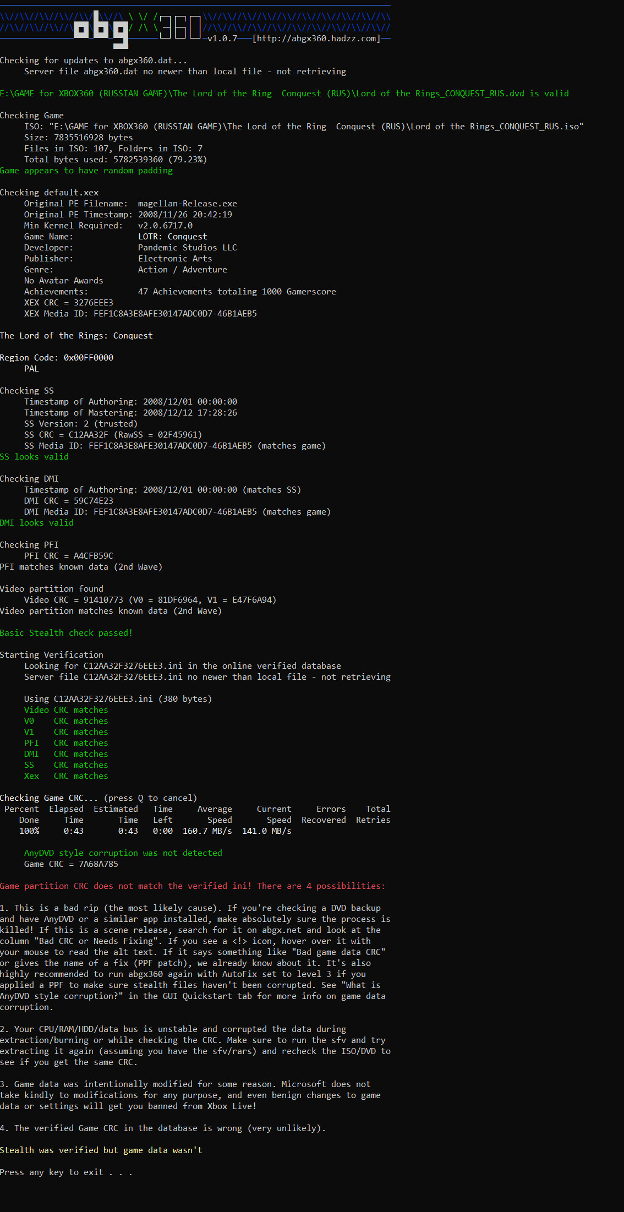Image resolution: width=624 pixels, height=1212 pixels.
Task: Click the SS Media ID line
Action: 175,446
